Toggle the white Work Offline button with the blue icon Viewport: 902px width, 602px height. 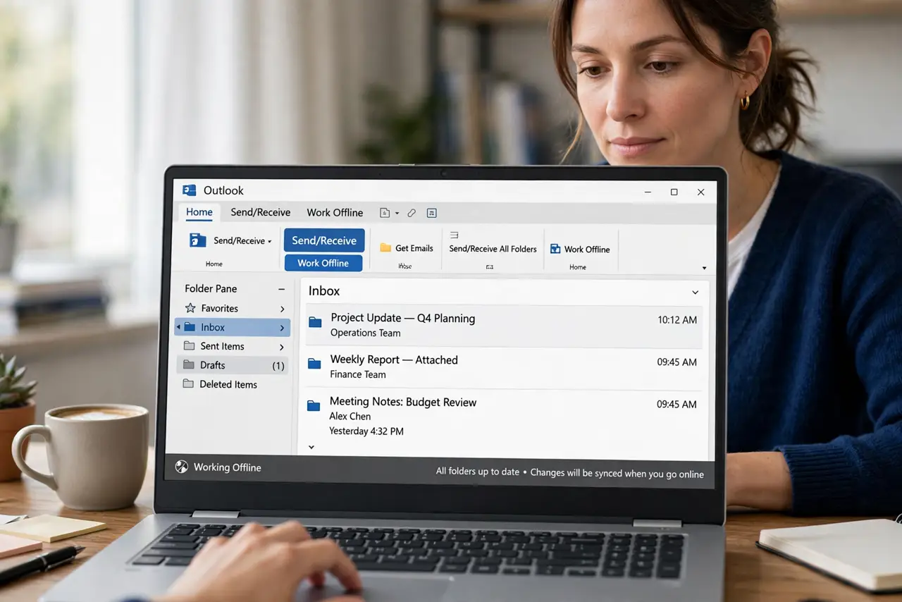(580, 249)
